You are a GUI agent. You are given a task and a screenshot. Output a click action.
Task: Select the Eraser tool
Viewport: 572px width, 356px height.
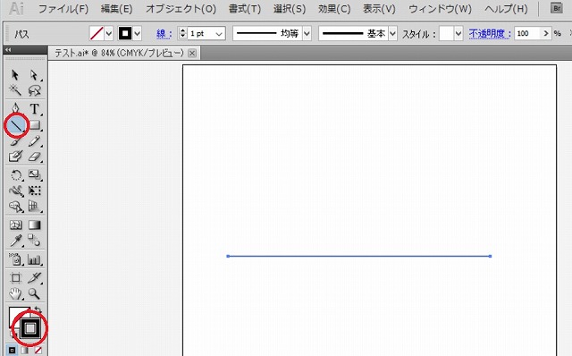pos(34,157)
